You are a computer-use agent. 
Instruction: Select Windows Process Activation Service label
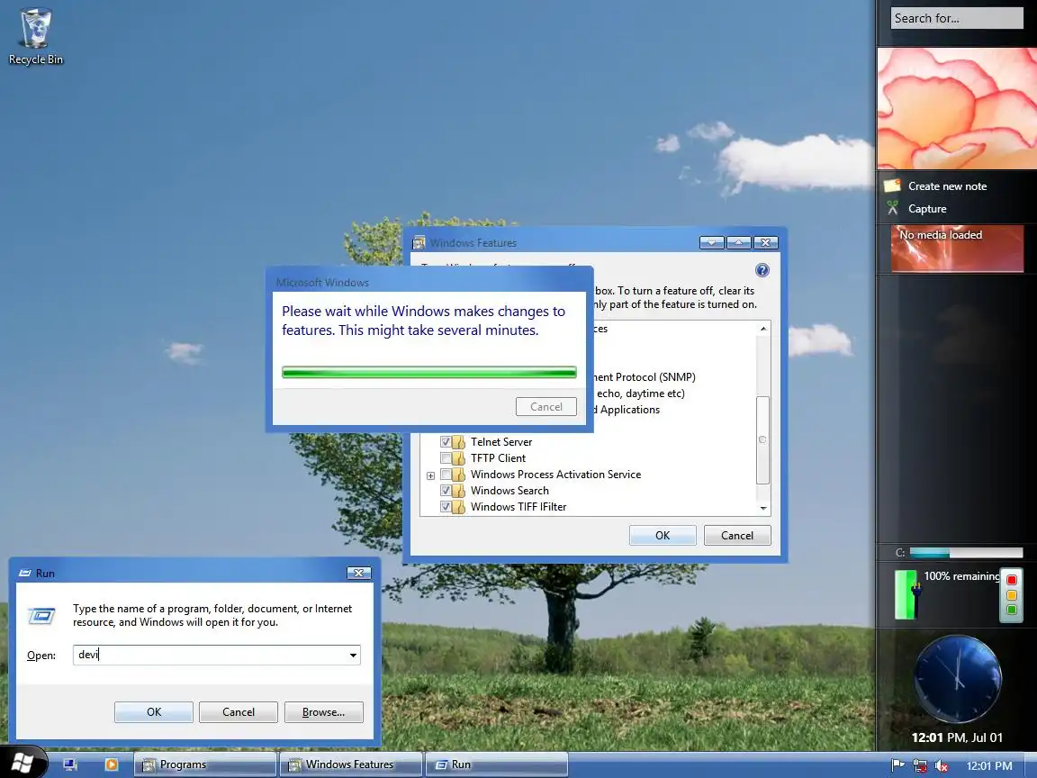point(555,475)
